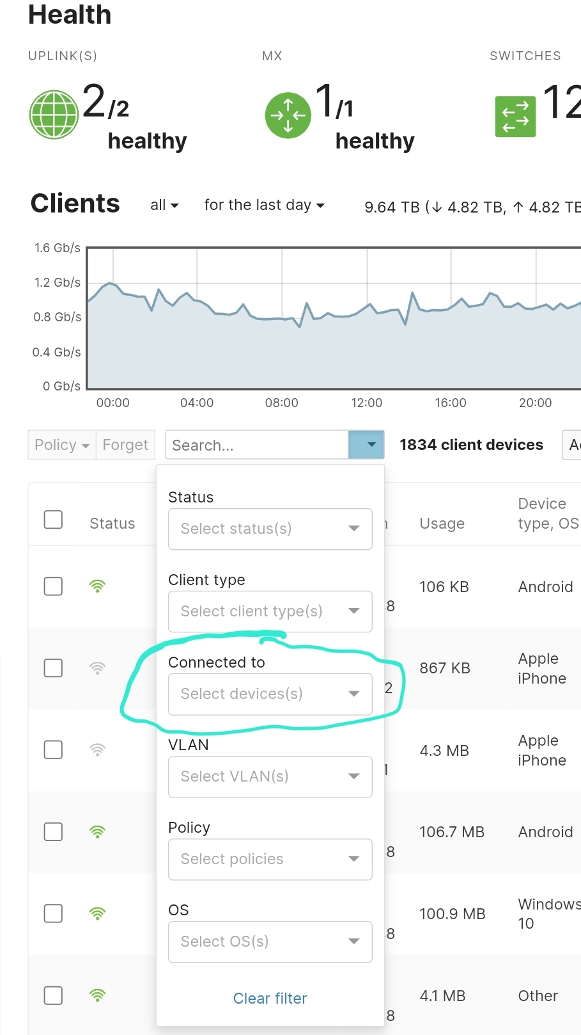Click the green Wi-Fi icon on the Other device row
581x1035 pixels.
pos(97,995)
